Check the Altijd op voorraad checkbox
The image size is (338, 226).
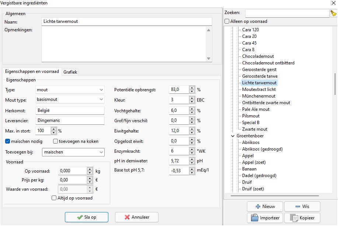[54, 198]
